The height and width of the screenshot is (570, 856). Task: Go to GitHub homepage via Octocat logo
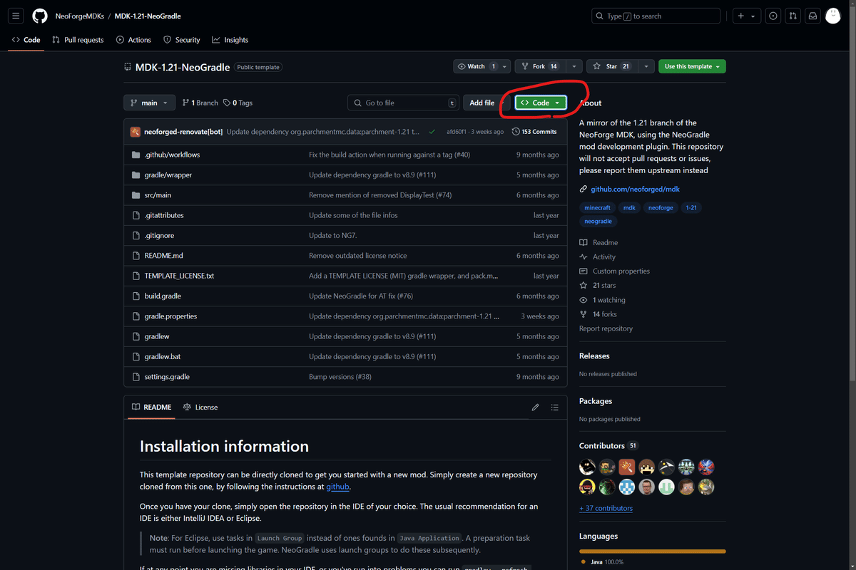(40, 16)
